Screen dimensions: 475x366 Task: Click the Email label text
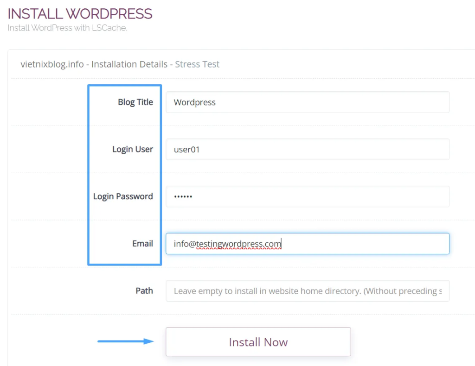(142, 244)
